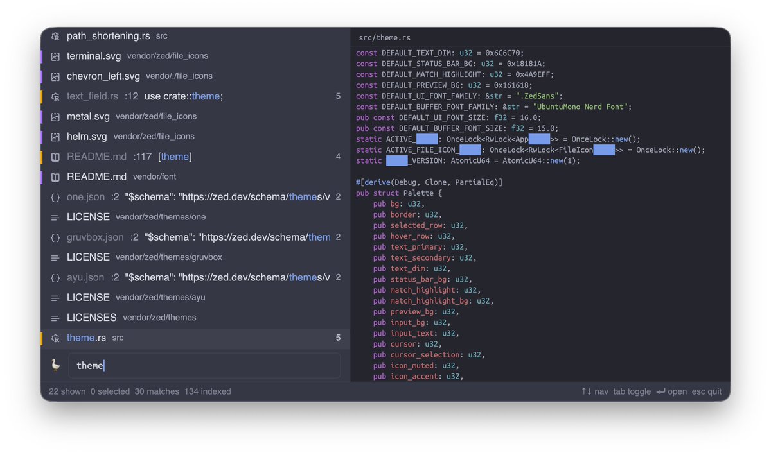The height and width of the screenshot is (455, 771).
Task: Click the '134 indexed' status entry
Action: [208, 391]
